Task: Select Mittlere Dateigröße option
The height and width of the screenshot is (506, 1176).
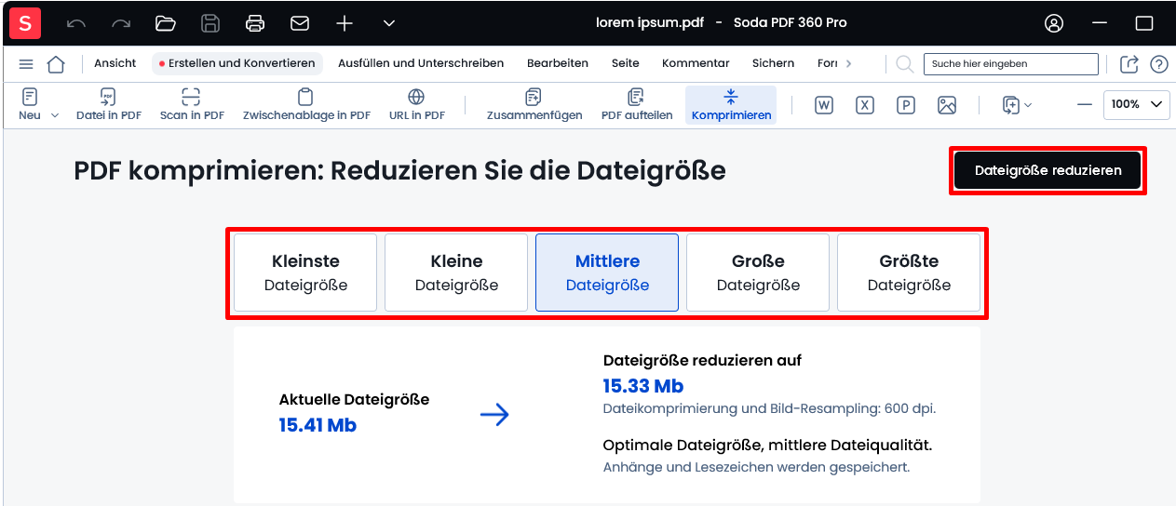Action: point(607,273)
